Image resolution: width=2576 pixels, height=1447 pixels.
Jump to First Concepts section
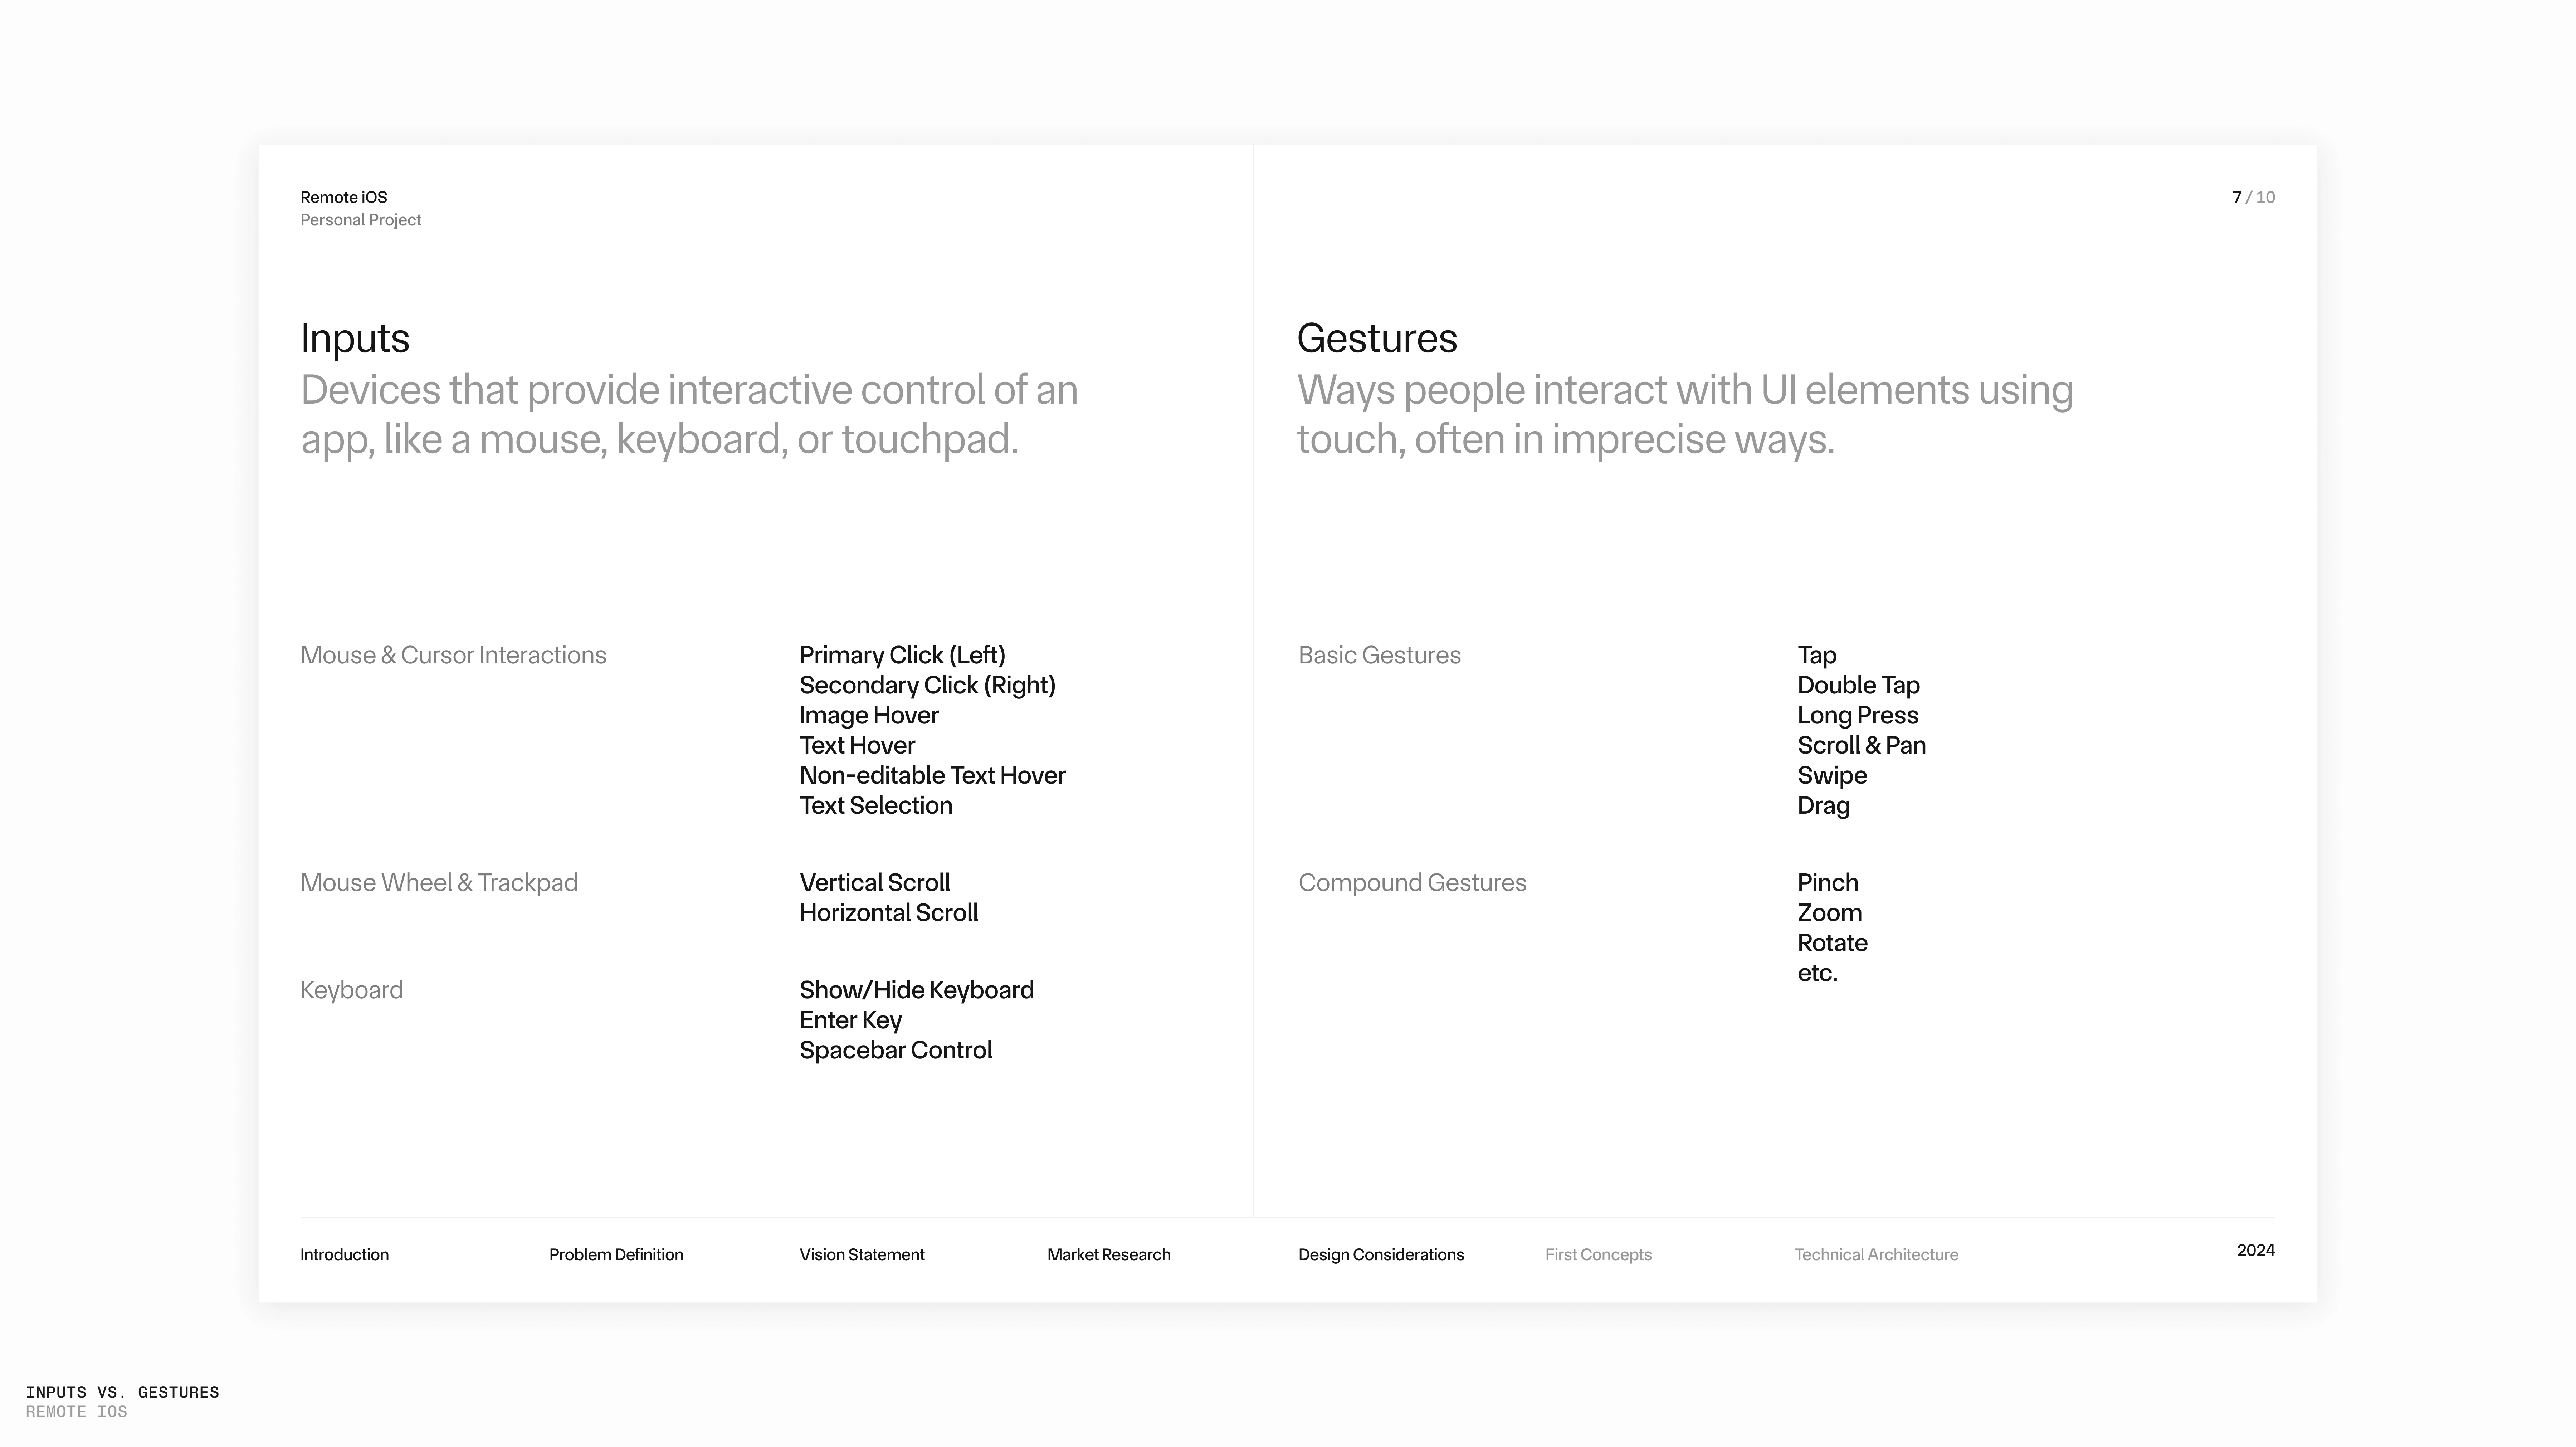(1598, 1254)
